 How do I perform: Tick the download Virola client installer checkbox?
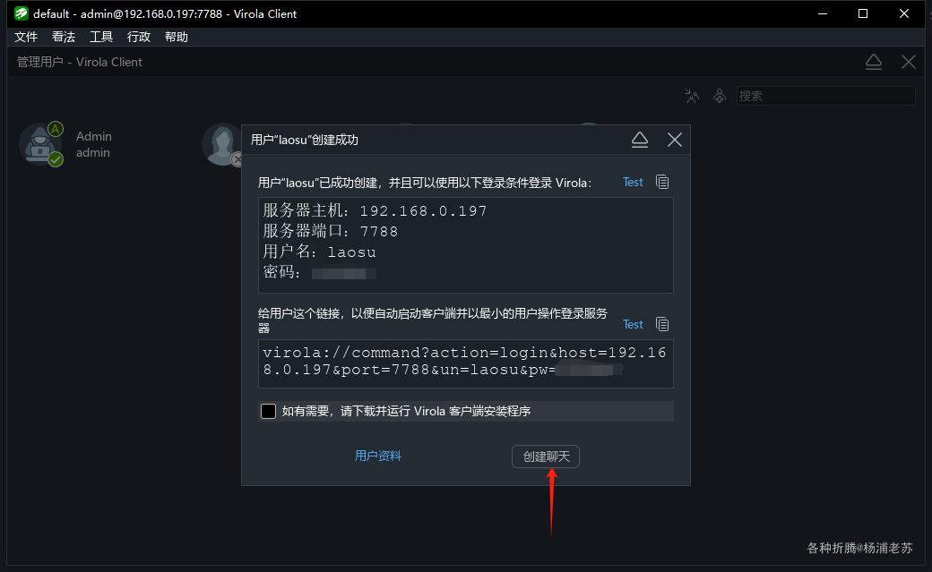click(268, 411)
